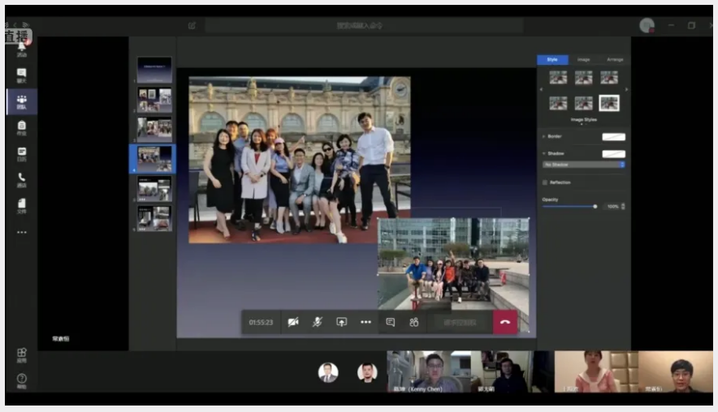Screen dimensions: 718x412
Task: Collapse the Shadow section
Action: [x=543, y=153]
